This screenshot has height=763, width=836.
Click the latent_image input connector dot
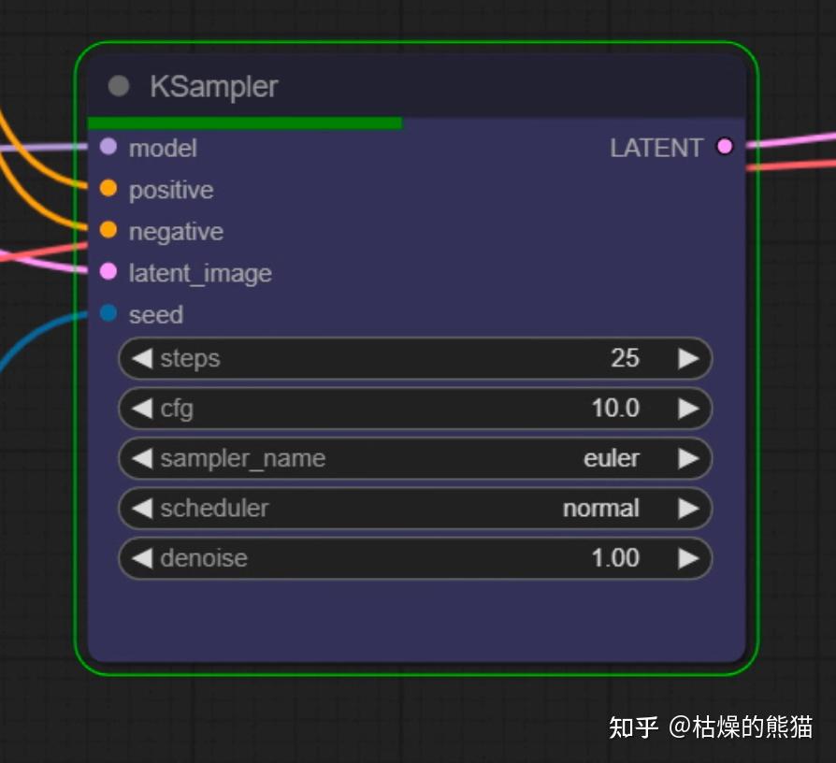[x=108, y=271]
